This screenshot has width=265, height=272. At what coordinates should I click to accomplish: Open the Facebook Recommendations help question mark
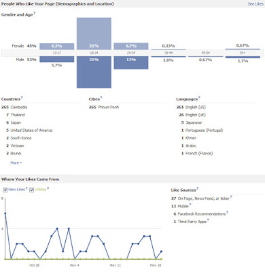pos(227,212)
